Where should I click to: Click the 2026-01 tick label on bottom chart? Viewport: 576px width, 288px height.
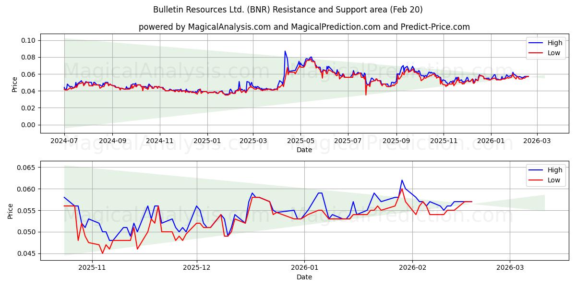point(305,268)
